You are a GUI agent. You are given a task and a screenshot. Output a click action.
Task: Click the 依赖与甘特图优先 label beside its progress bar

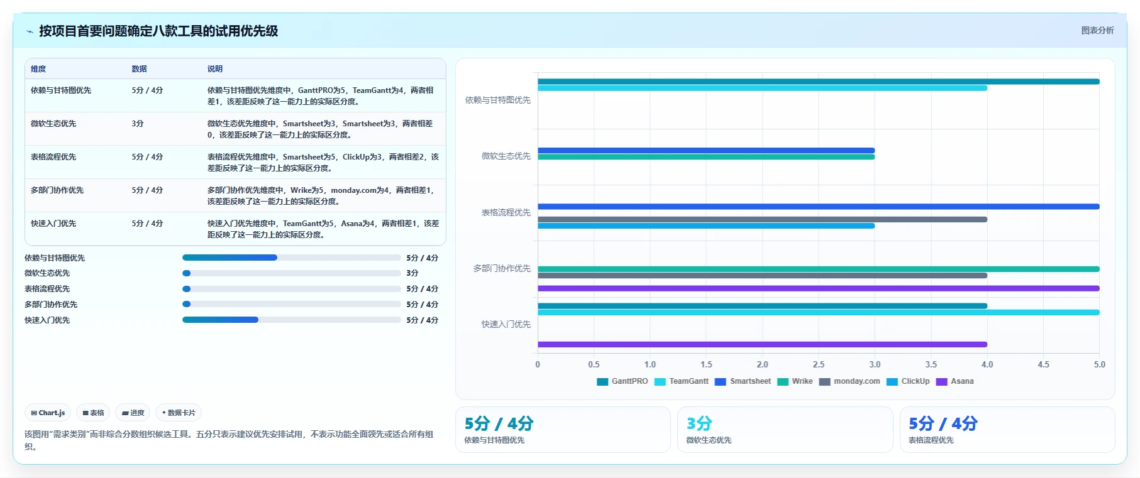click(x=55, y=258)
